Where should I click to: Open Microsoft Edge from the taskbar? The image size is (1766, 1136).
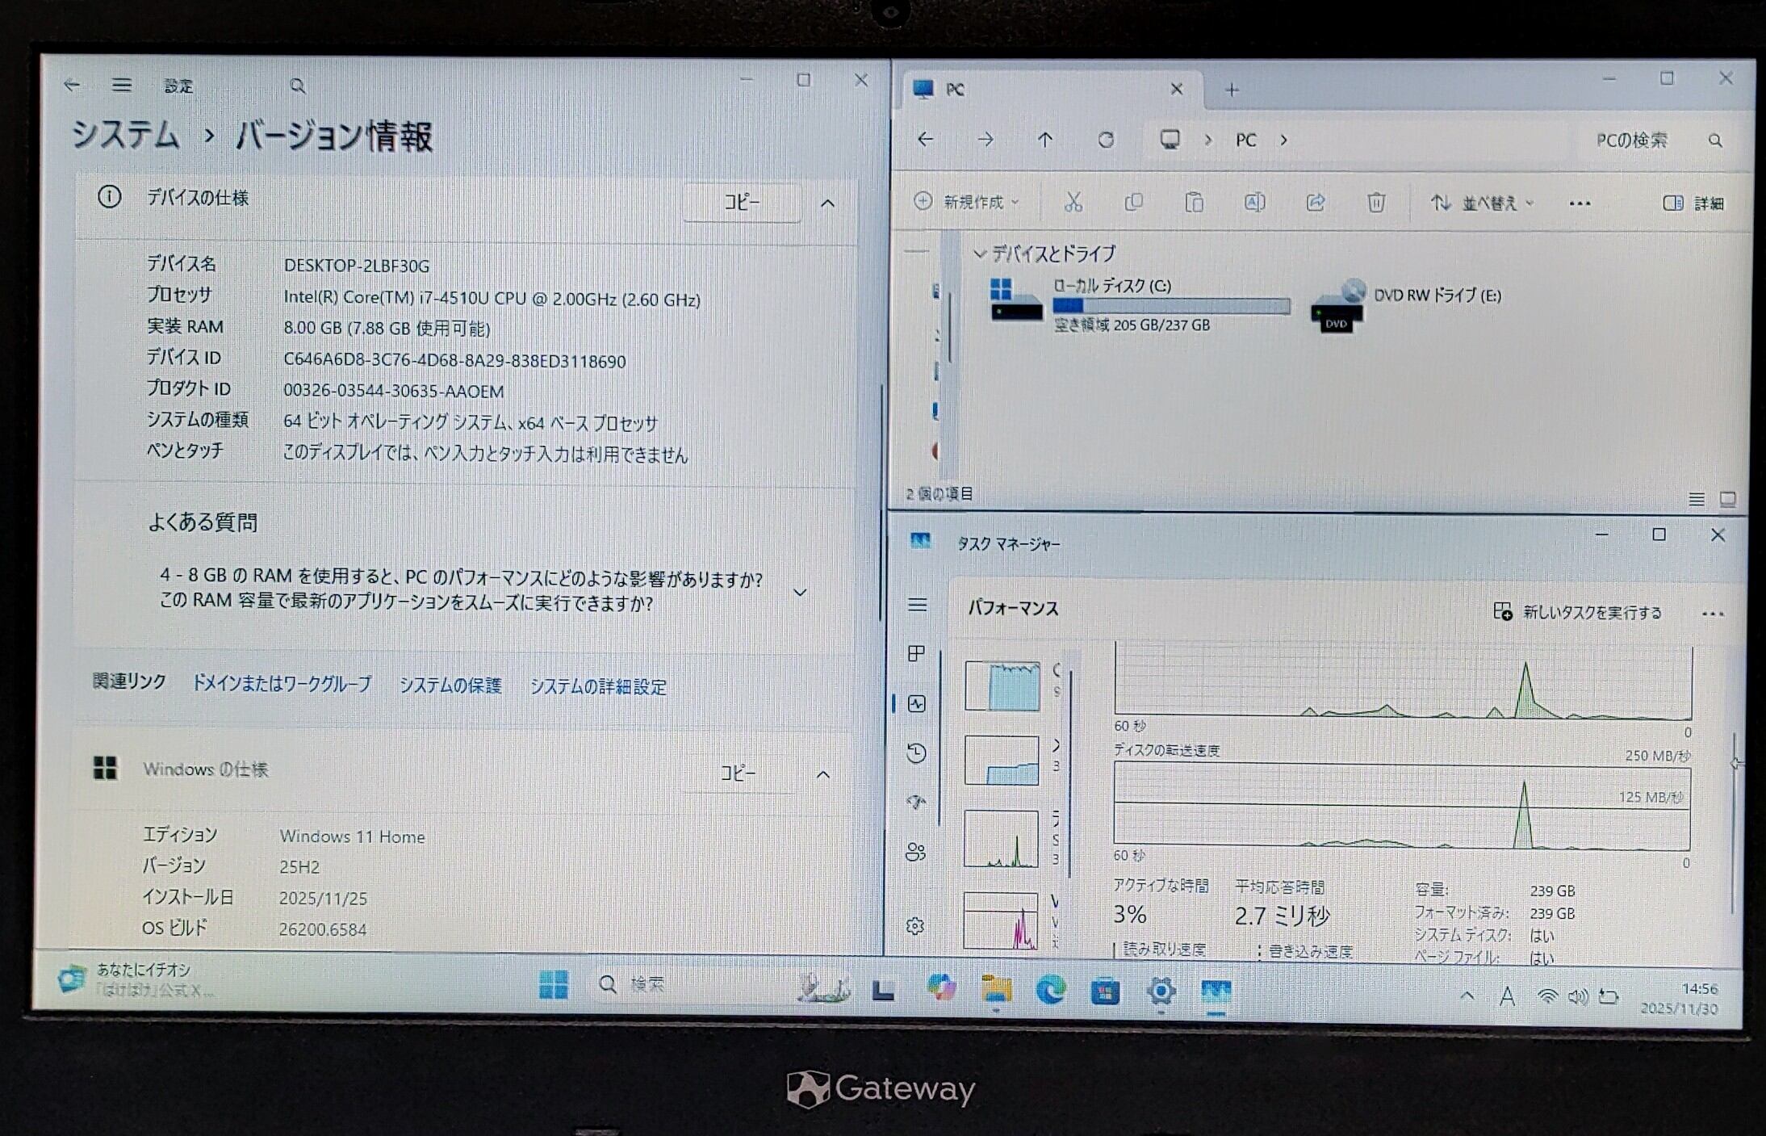pos(1050,990)
